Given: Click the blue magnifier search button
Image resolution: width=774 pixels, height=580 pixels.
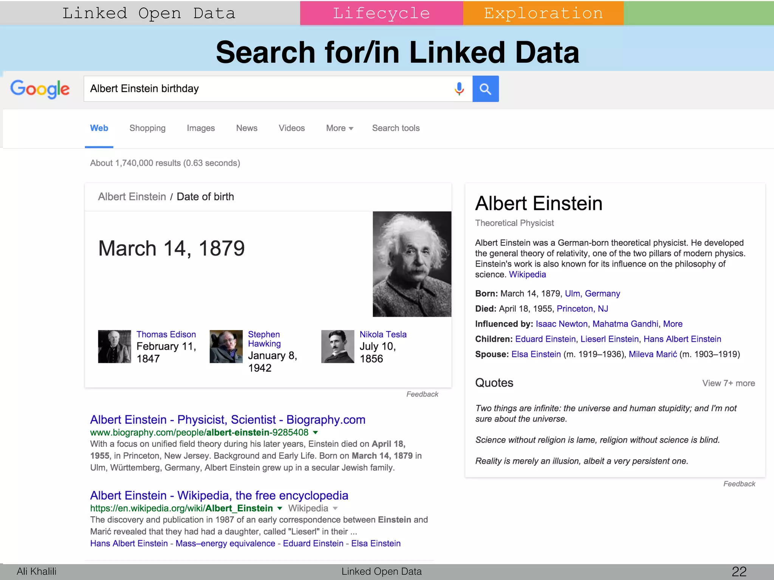Looking at the screenshot, I should pos(485,89).
